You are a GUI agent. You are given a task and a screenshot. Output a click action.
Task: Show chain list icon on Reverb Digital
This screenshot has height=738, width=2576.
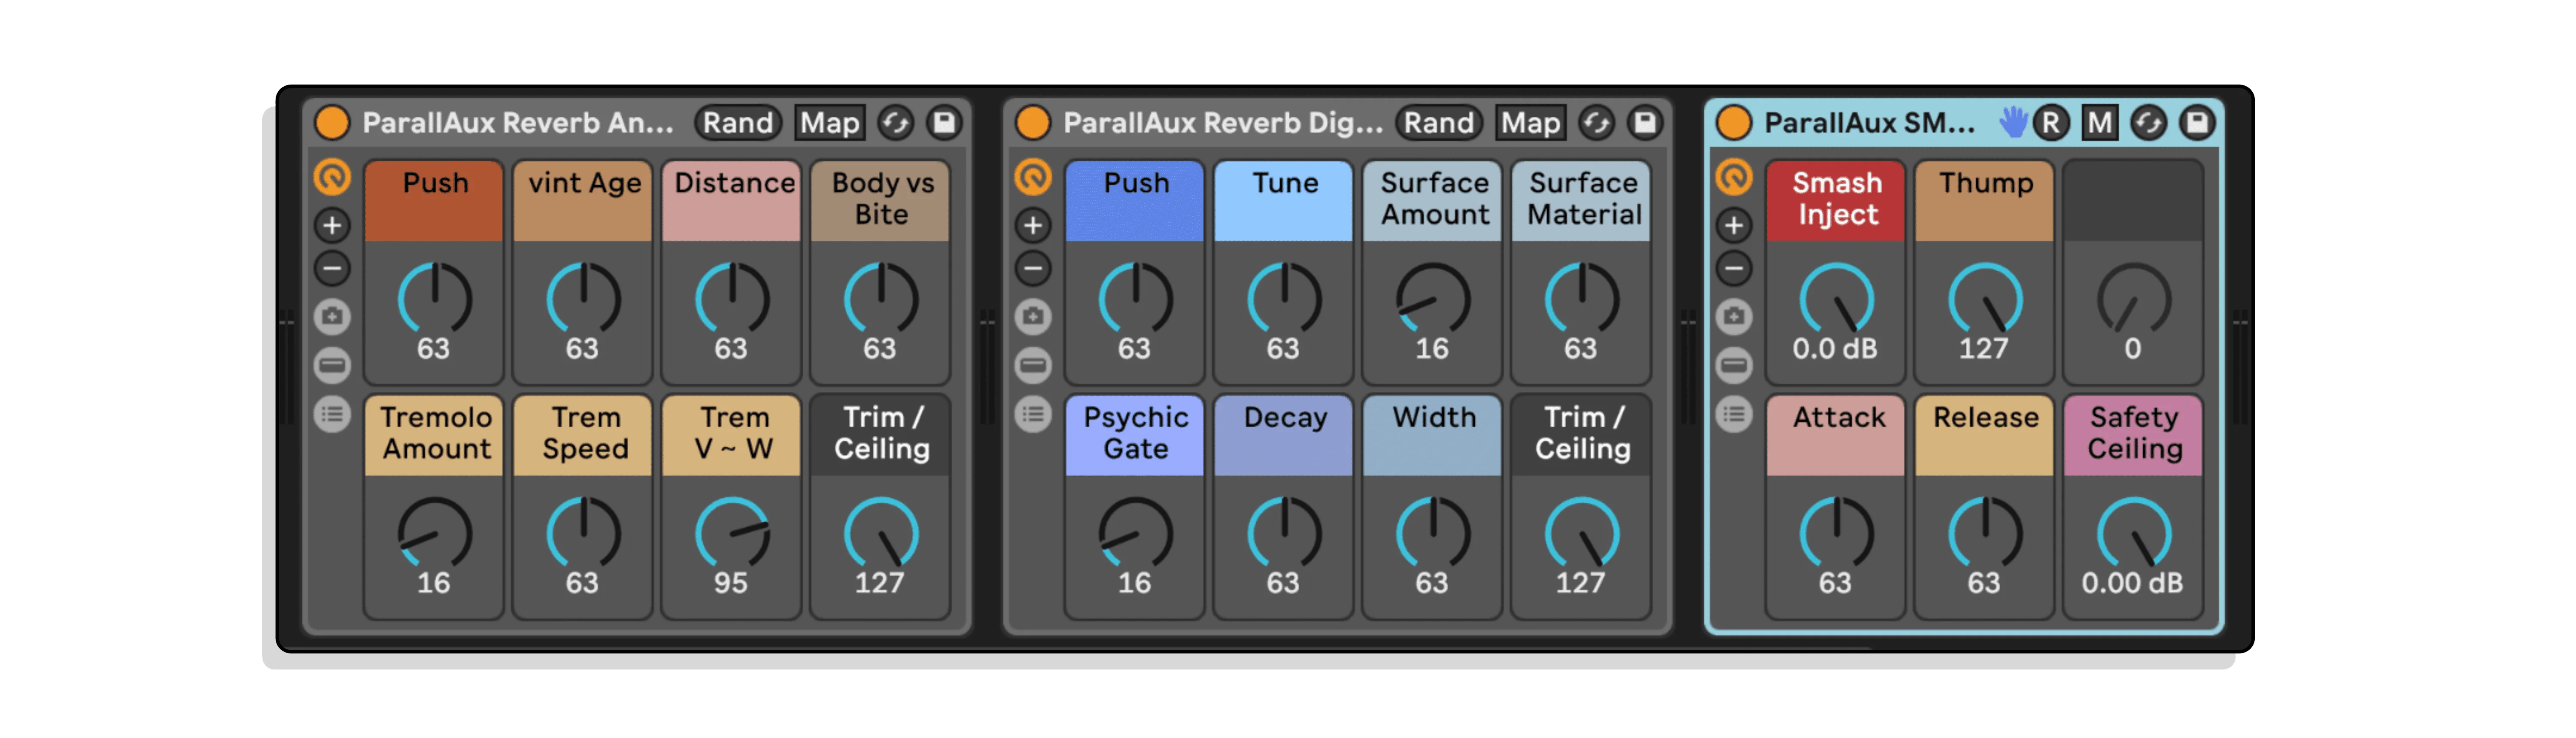tap(1033, 365)
